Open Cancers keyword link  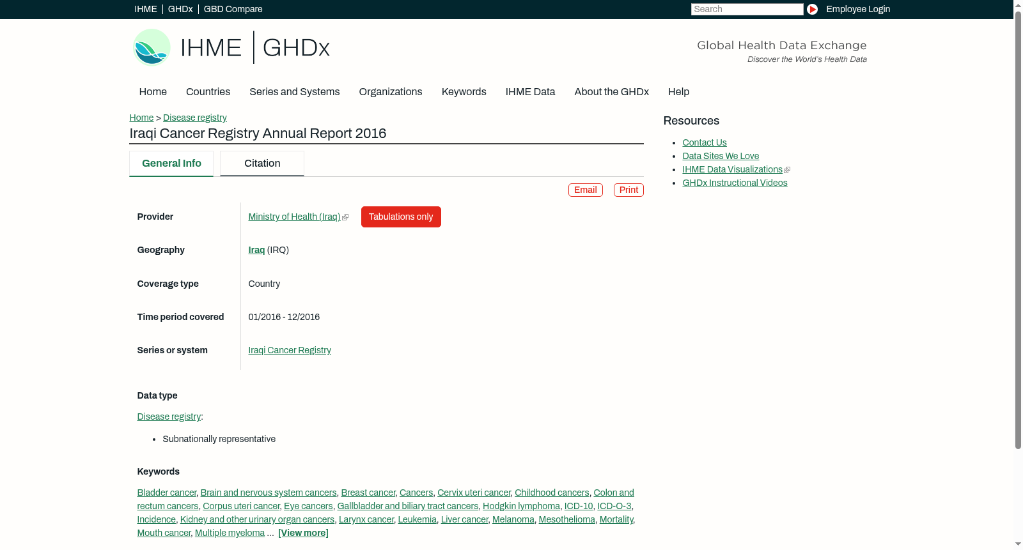(416, 493)
